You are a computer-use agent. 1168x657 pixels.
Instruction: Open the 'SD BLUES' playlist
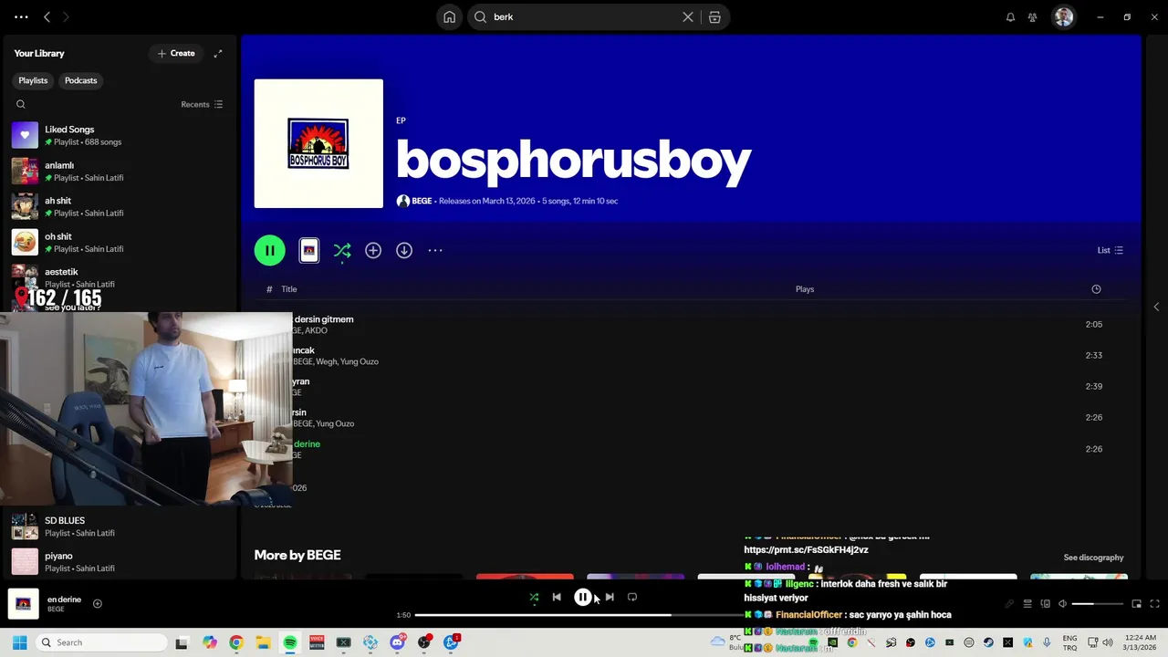119,527
